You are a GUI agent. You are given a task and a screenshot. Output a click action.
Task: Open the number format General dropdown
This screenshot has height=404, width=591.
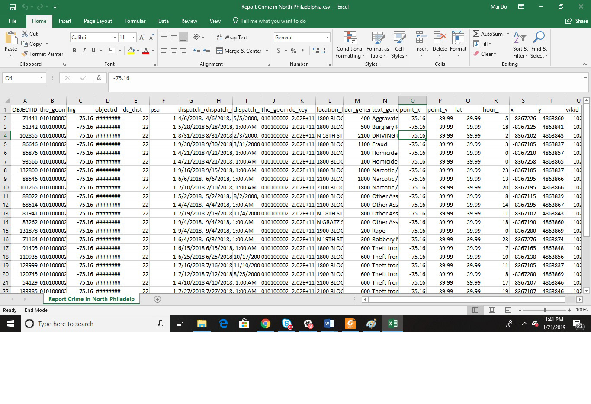pyautogui.click(x=327, y=38)
